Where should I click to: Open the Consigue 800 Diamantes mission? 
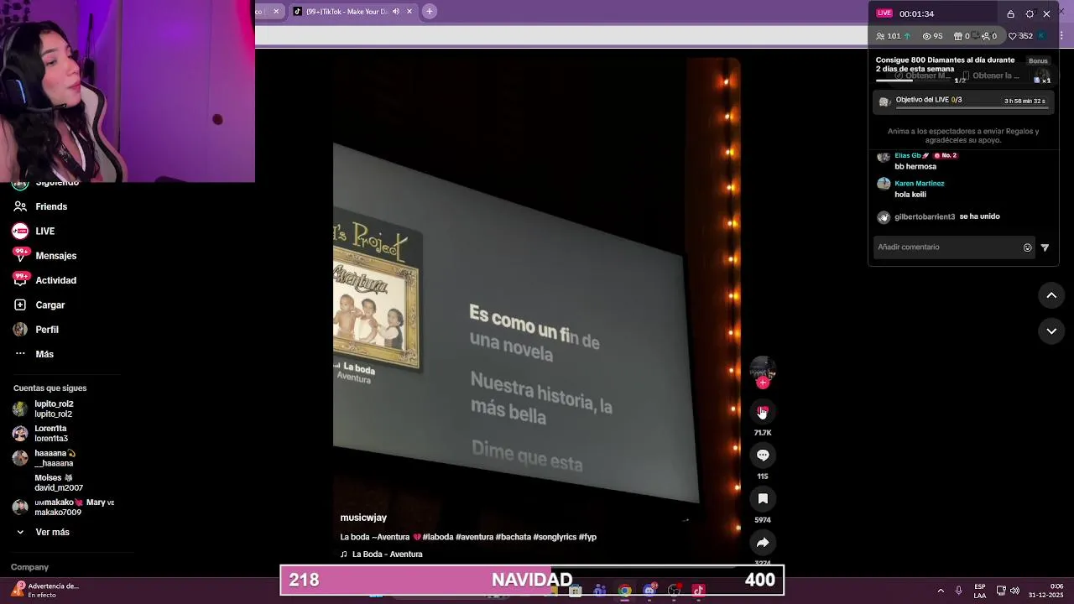click(x=945, y=65)
